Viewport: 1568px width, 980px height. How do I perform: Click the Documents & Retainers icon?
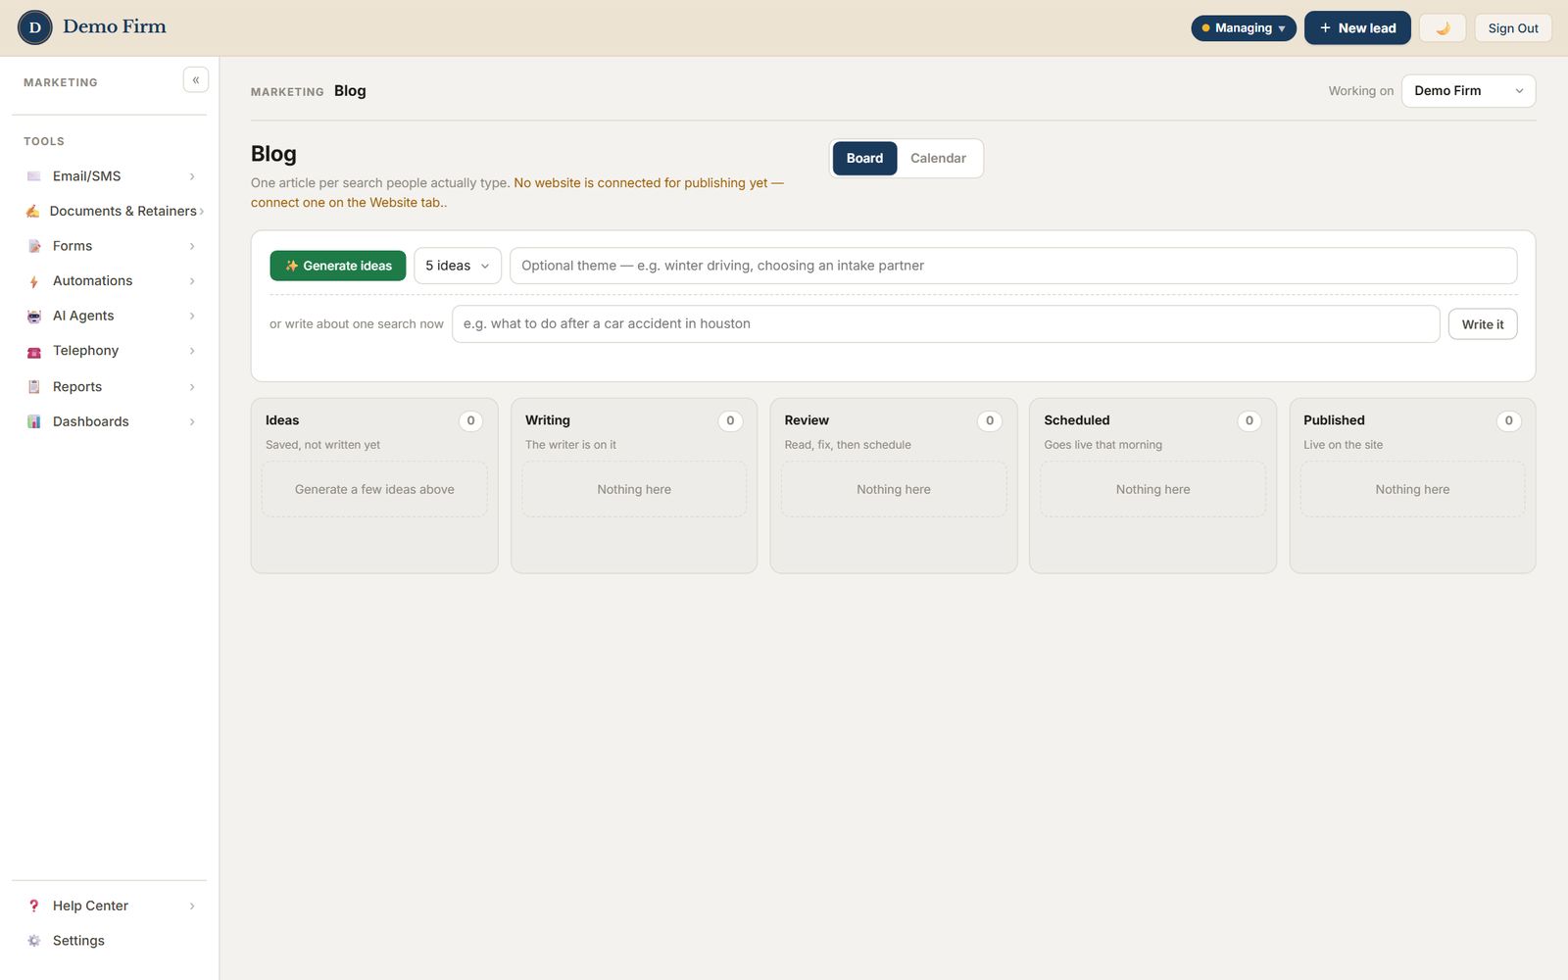tap(33, 211)
